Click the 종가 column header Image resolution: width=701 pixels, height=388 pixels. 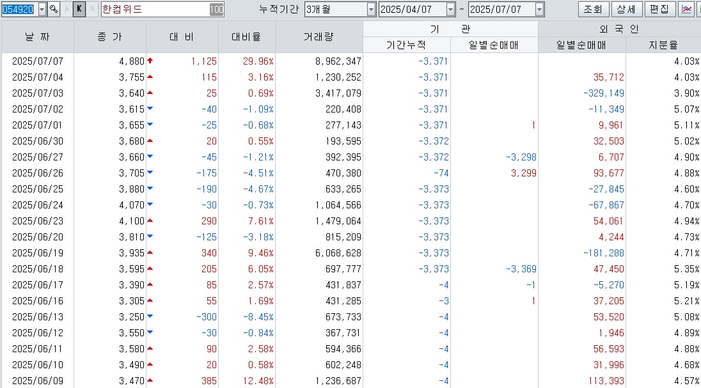pyautogui.click(x=110, y=37)
